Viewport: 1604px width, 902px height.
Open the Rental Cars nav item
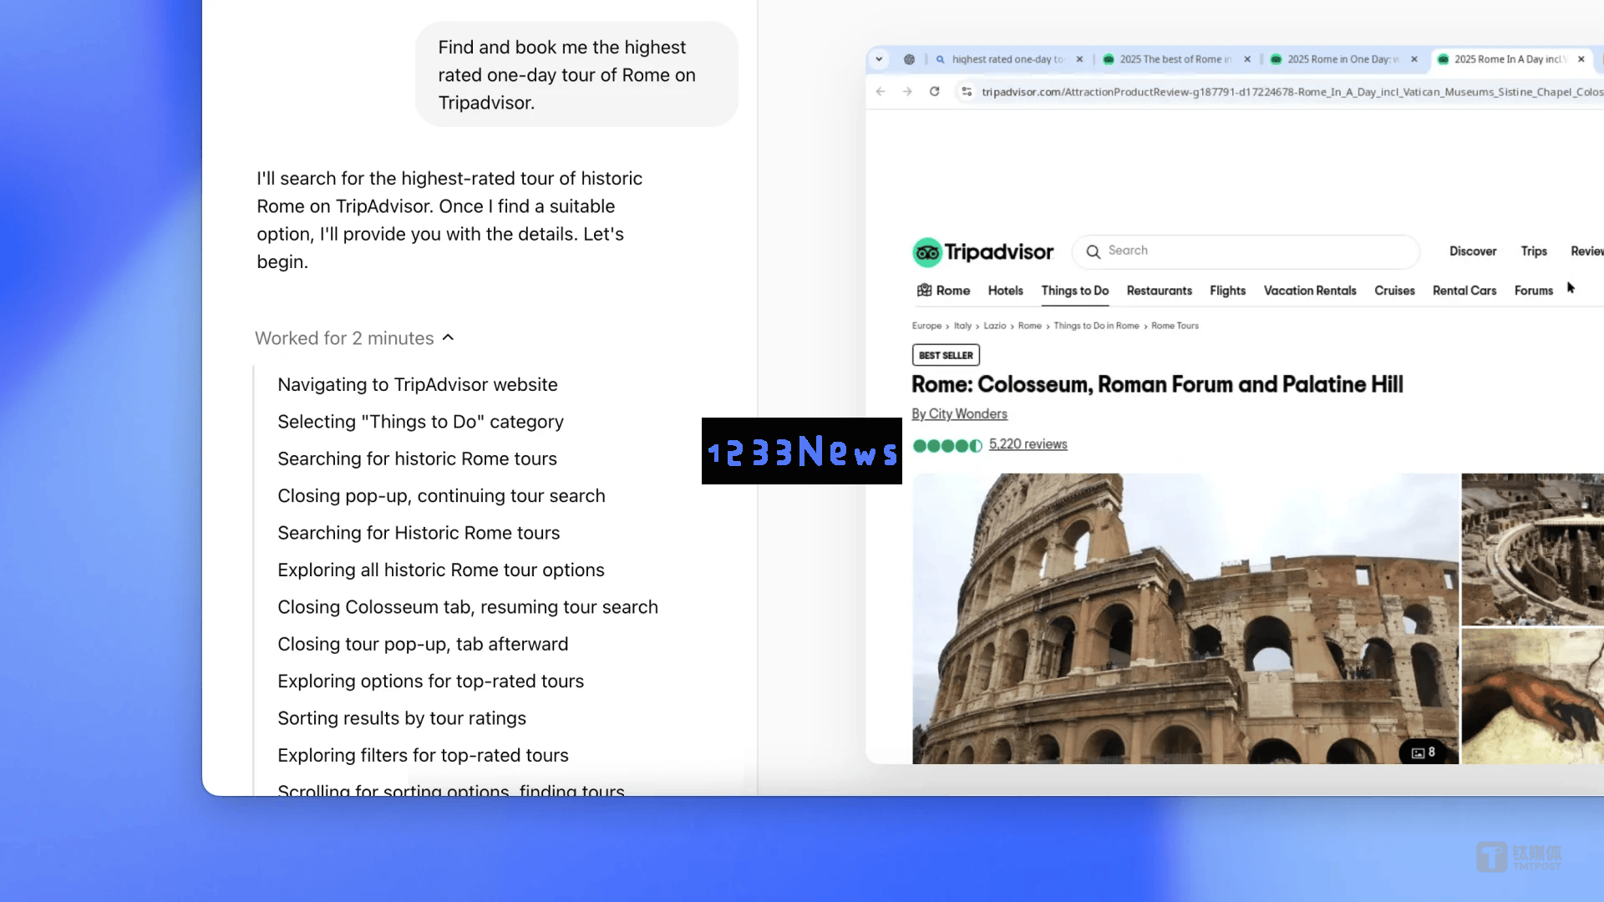pyautogui.click(x=1464, y=291)
